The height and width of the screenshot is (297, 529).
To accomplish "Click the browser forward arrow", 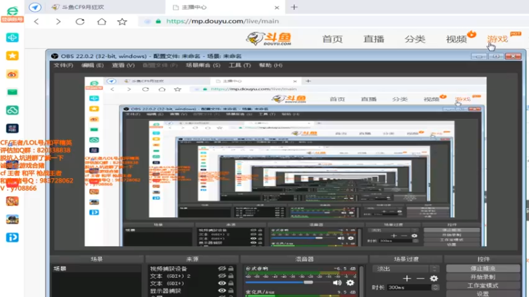I will pyautogui.click(x=58, y=22).
